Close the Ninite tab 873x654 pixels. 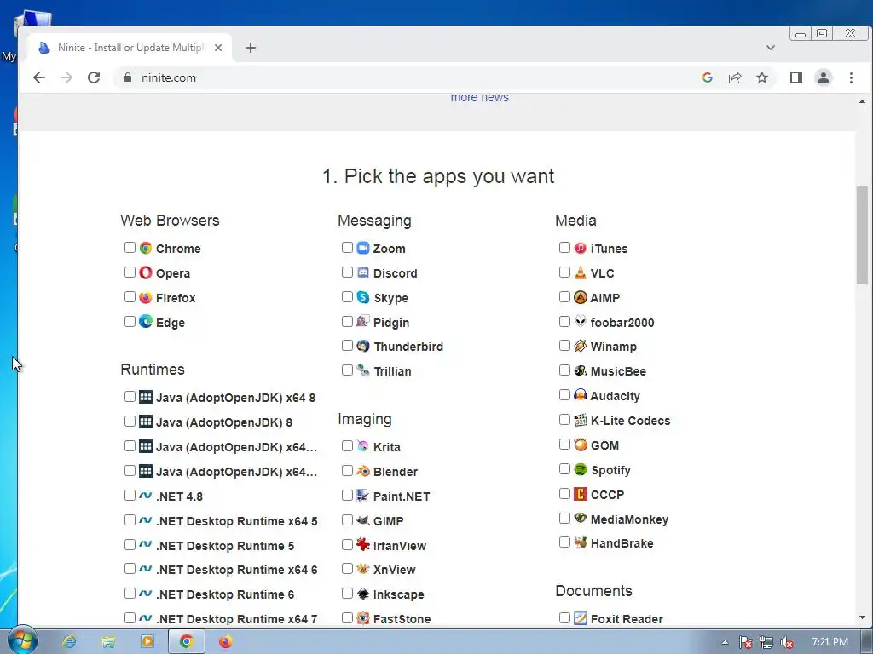pyautogui.click(x=218, y=48)
